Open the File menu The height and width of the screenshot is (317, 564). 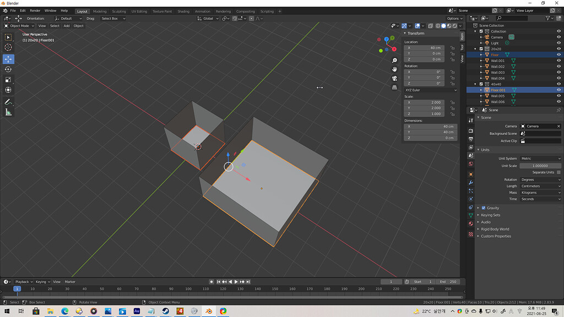pos(13,11)
